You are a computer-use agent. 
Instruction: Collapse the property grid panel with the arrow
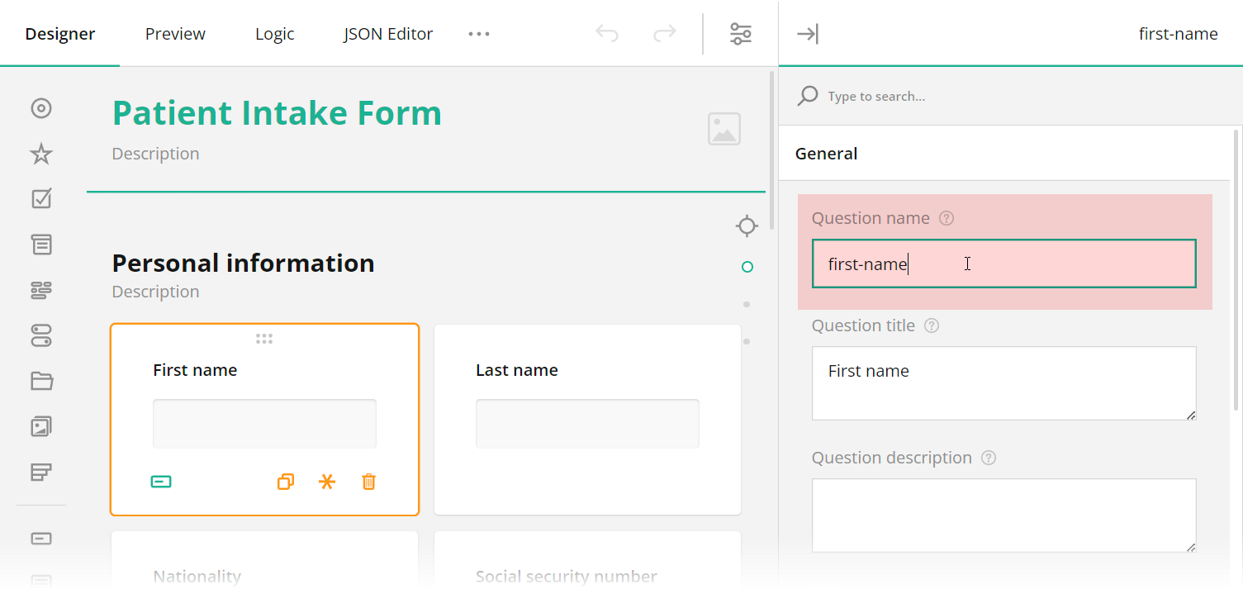[808, 33]
